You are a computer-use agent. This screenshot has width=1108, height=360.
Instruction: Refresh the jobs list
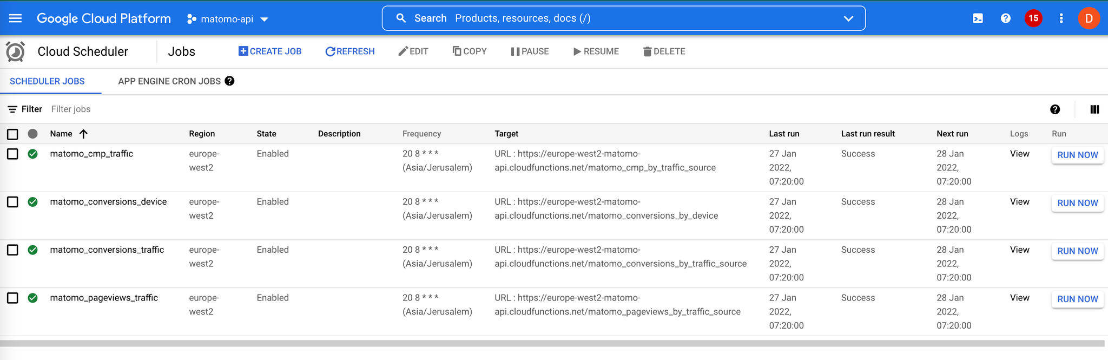350,51
